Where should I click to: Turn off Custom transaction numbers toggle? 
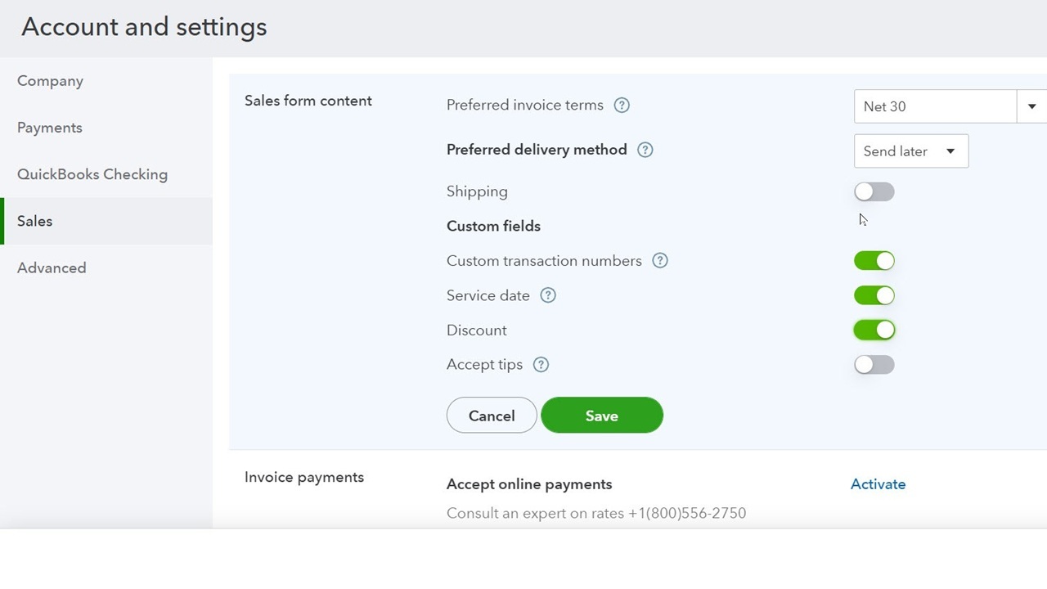874,261
